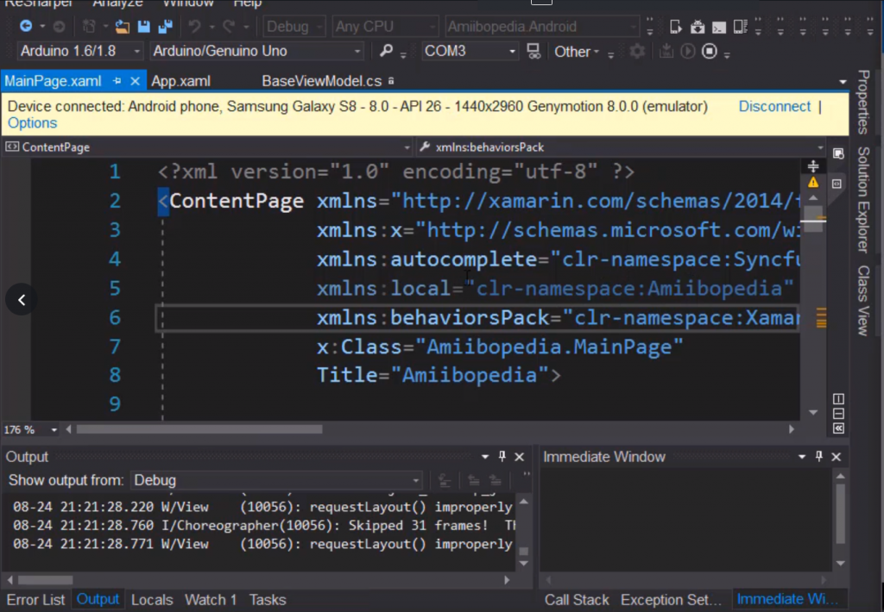
Task: Click the Open File folder icon
Action: (x=123, y=26)
